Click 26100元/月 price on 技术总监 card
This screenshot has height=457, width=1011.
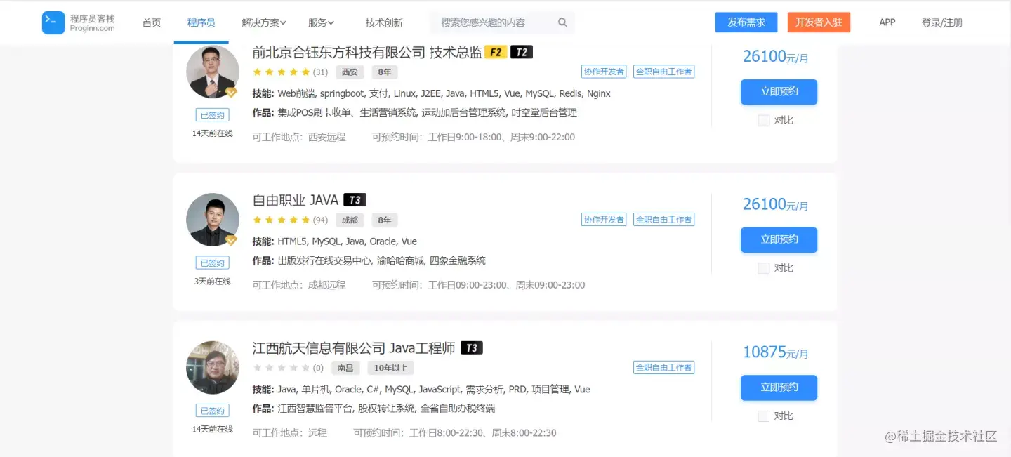(x=776, y=57)
